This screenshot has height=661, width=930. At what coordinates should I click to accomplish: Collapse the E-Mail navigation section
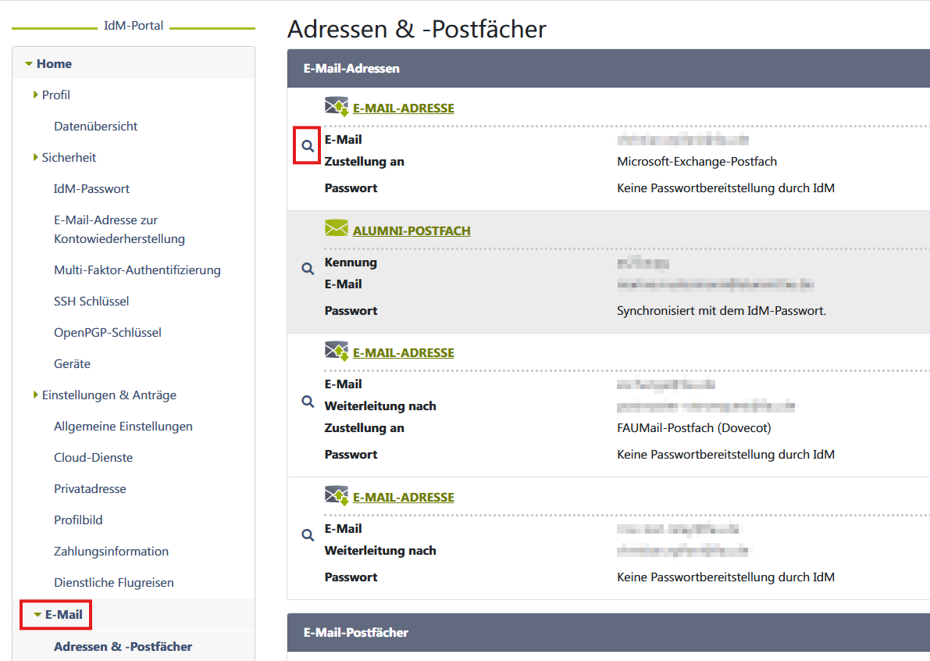(37, 615)
